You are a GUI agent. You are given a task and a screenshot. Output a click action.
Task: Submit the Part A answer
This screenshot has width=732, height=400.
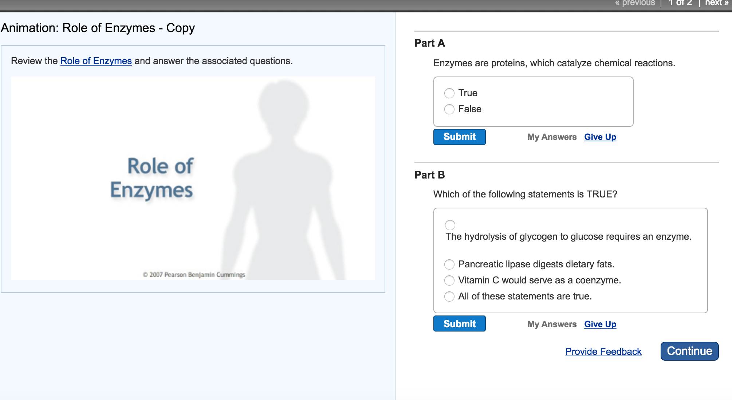point(459,137)
